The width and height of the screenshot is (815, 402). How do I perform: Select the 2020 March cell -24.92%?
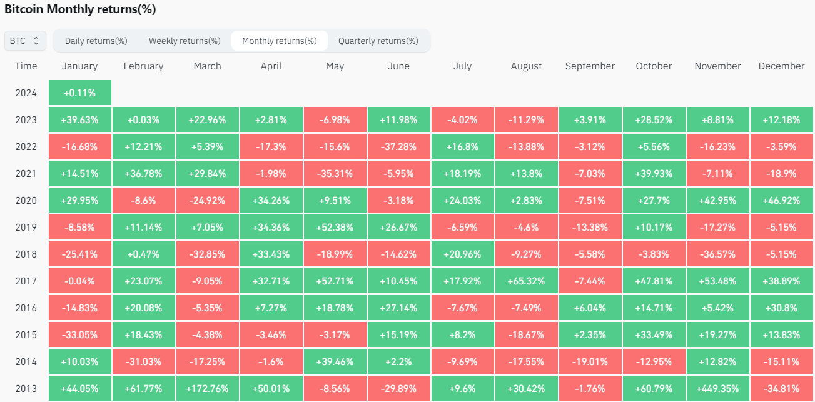click(x=207, y=200)
